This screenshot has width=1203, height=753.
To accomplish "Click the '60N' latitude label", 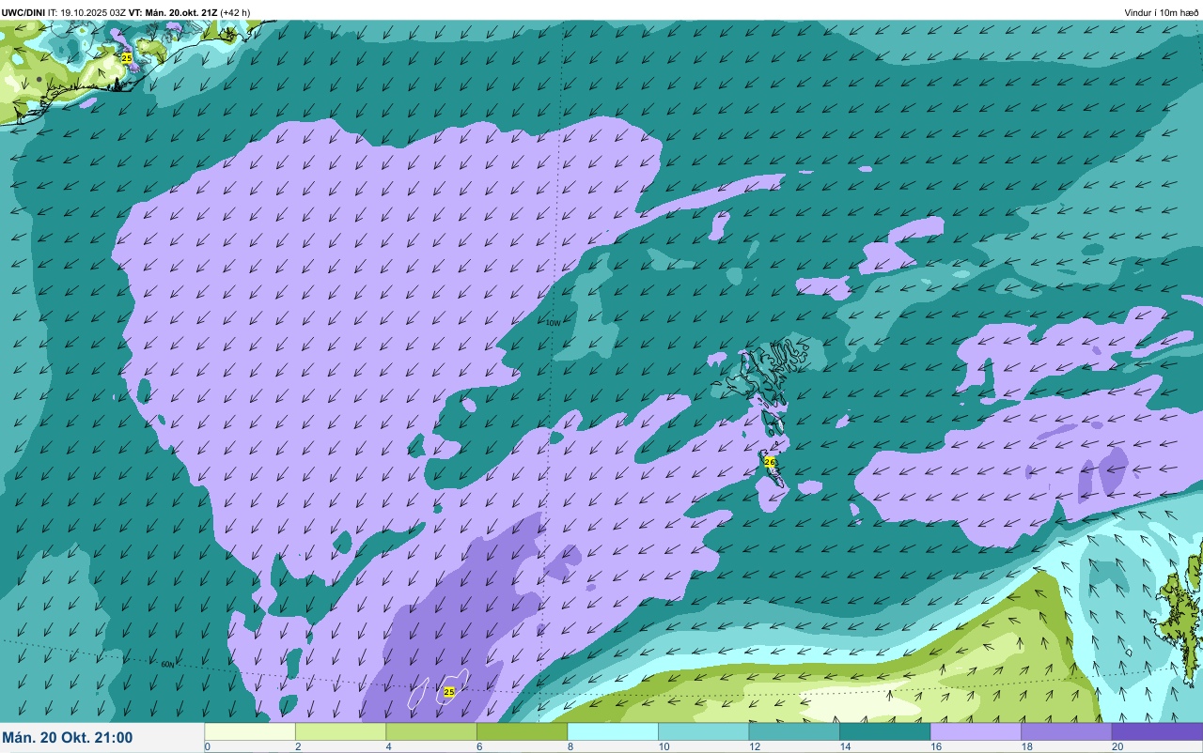I will tap(167, 665).
